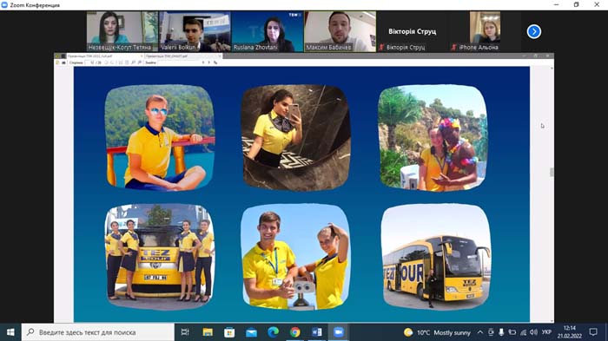Image resolution: width=608 pixels, height=341 pixels.
Task: Select Максим Бабичев video tile
Action: pos(340,31)
